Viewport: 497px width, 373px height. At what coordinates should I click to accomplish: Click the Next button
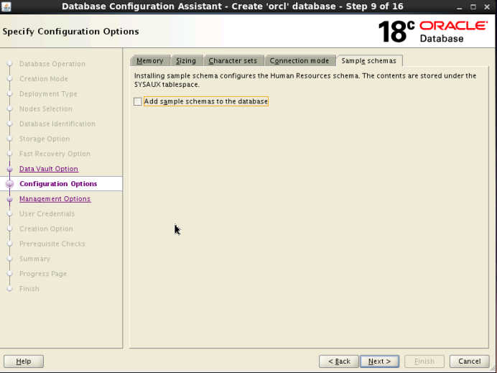point(379,362)
